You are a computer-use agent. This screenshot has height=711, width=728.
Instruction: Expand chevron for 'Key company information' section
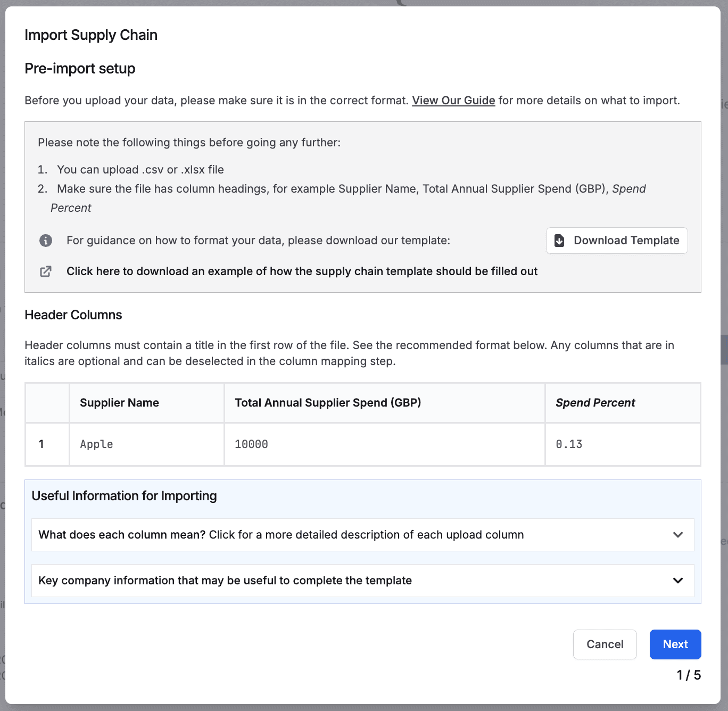[x=677, y=581]
